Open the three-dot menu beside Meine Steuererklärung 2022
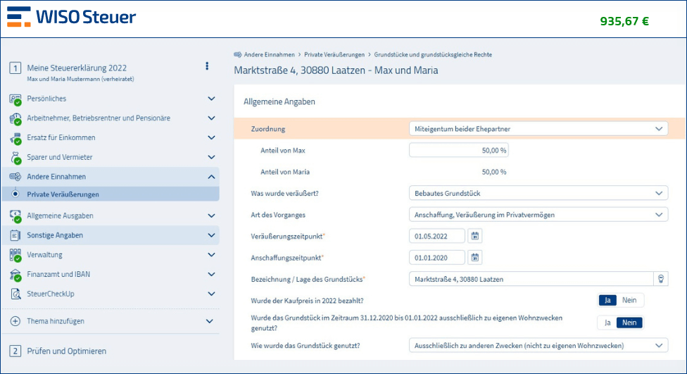Viewport: 687px width, 374px height. point(207,66)
